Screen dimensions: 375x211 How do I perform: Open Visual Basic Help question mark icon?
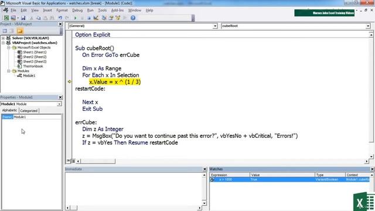pyautogui.click(x=133, y=18)
